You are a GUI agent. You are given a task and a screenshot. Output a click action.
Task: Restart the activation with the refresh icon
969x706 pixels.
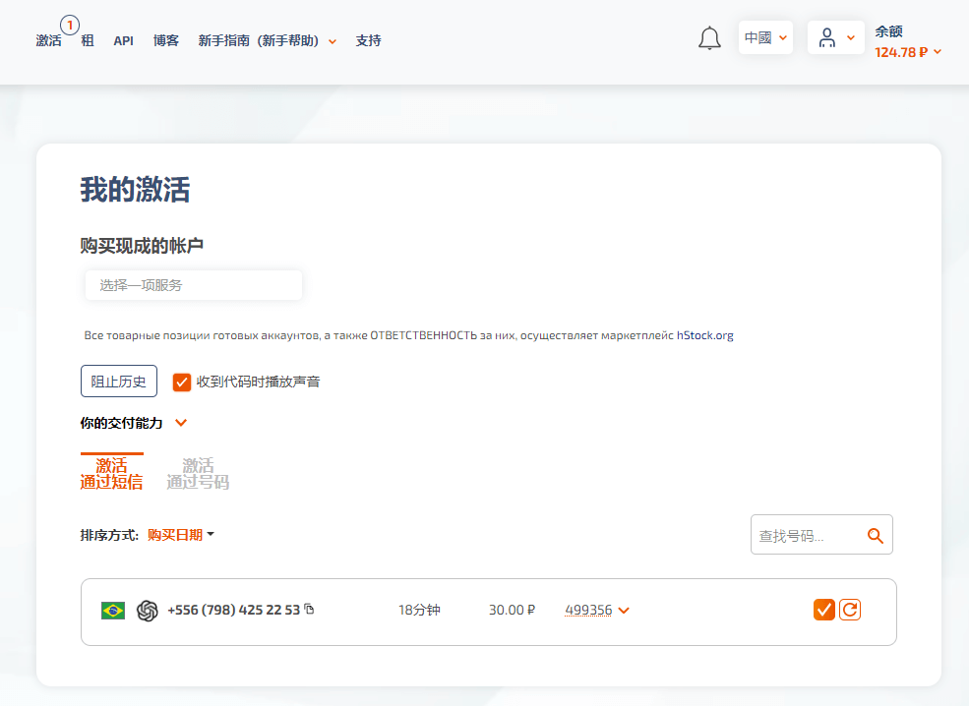tap(849, 610)
